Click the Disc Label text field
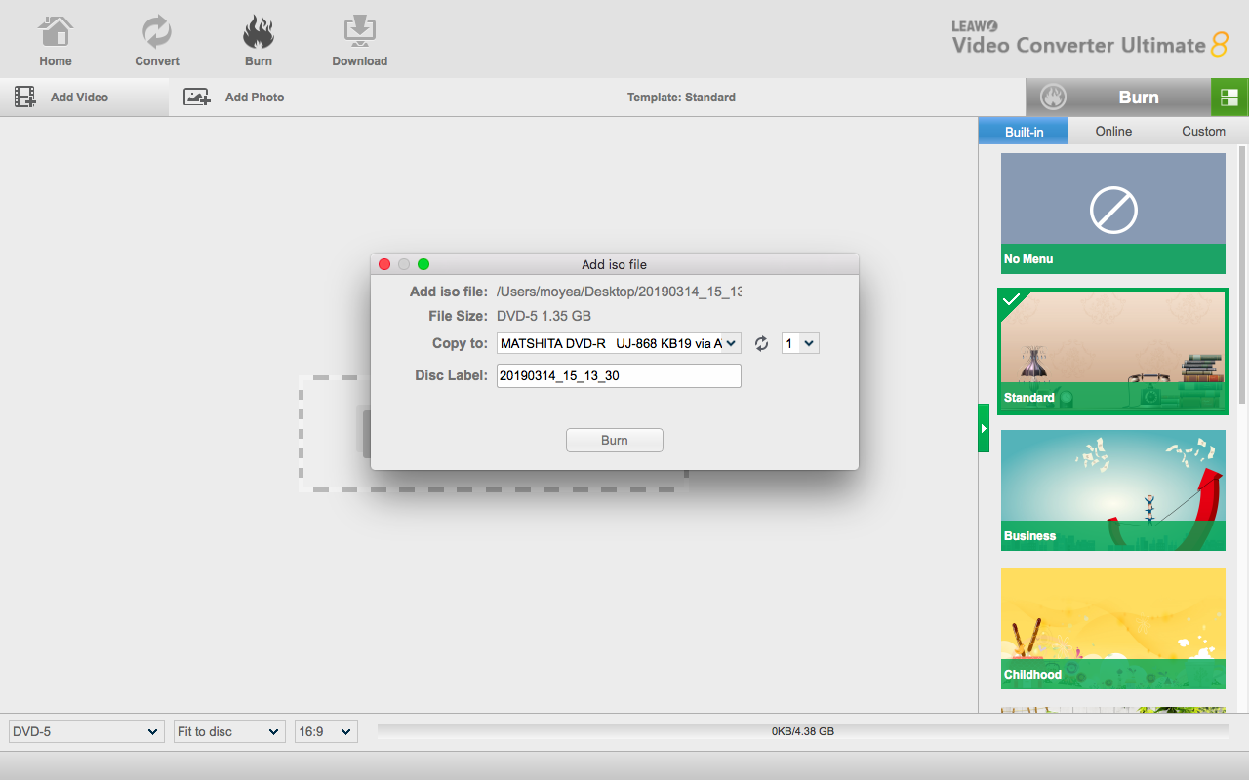This screenshot has height=780, width=1249. [x=619, y=375]
